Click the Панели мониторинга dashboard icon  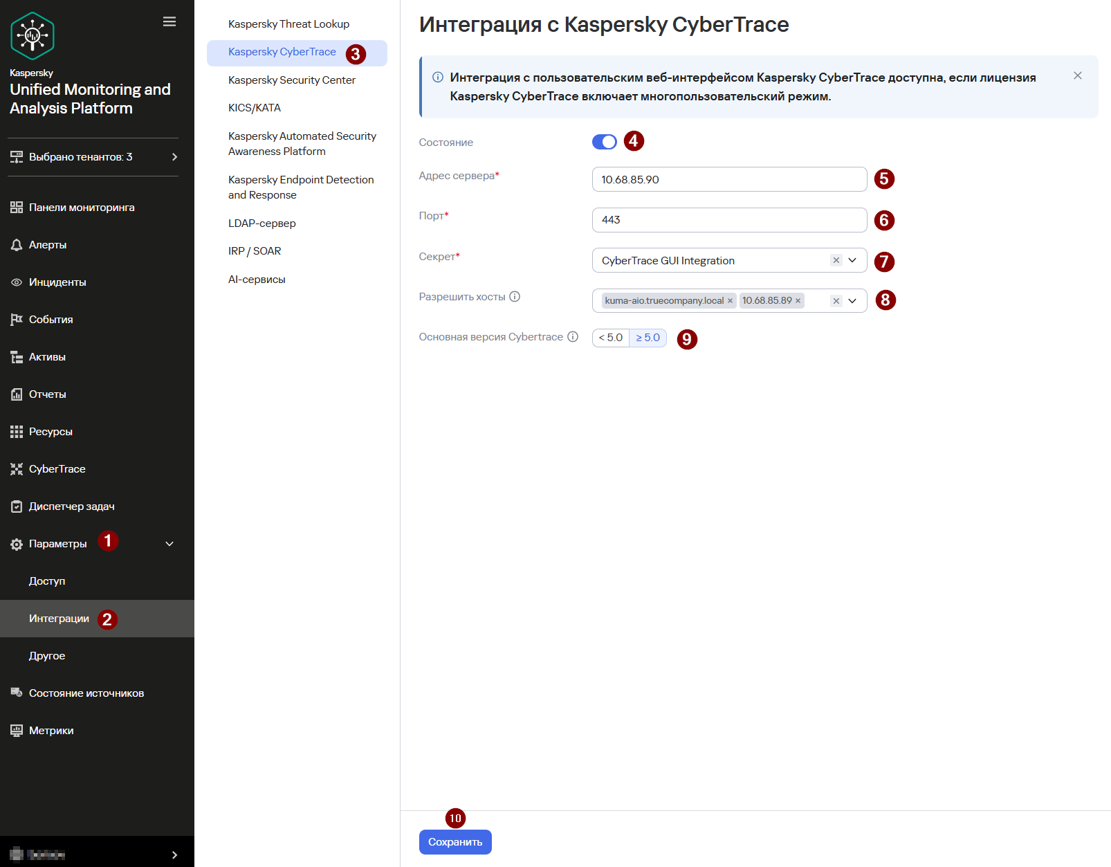coord(17,208)
